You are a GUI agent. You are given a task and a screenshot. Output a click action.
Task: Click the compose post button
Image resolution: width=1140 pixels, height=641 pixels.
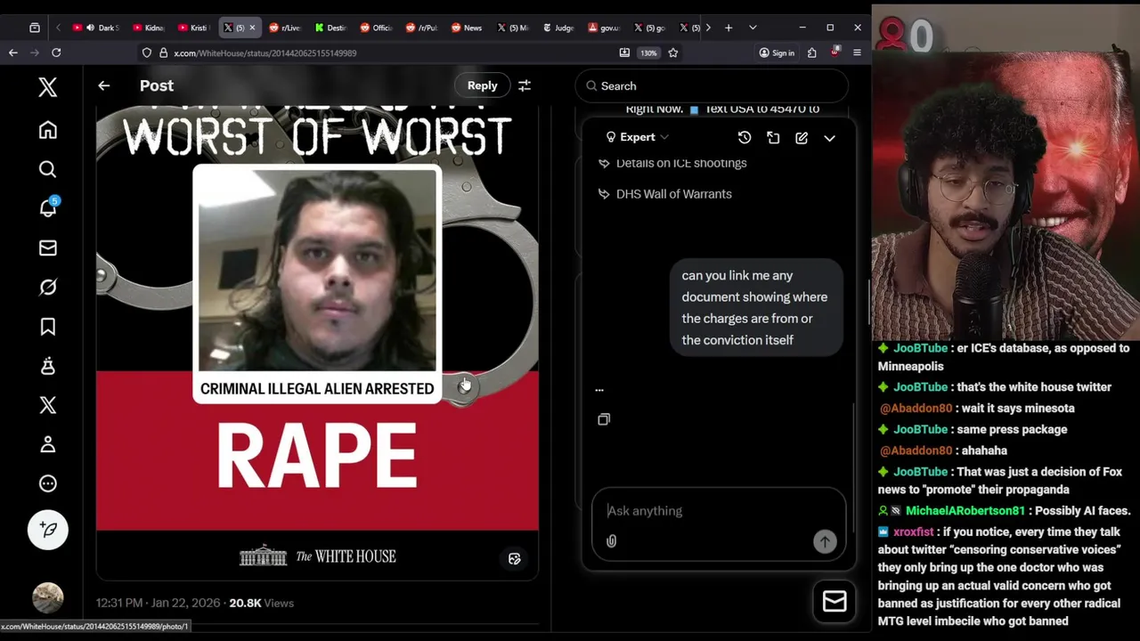[48, 530]
